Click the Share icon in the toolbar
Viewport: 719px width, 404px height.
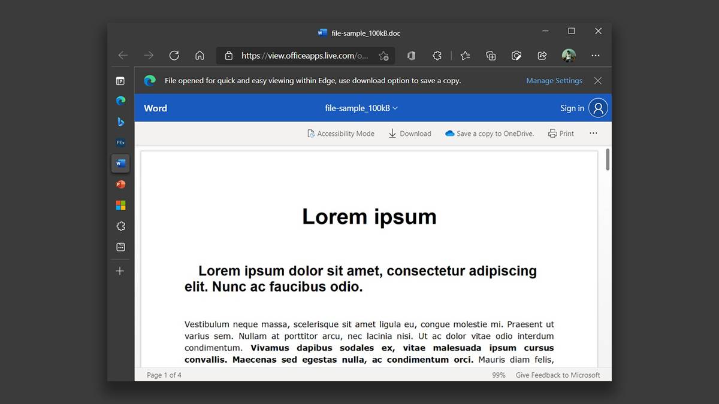point(542,56)
